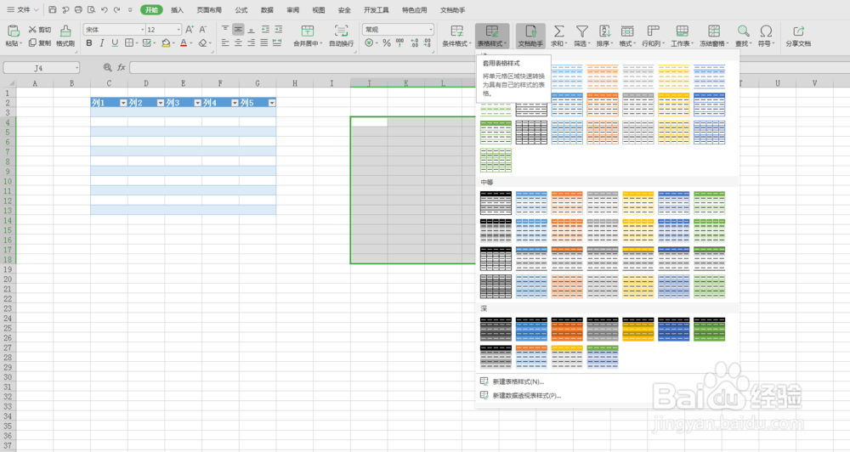850x452 pixels.
Task: Open the 列5 header filter dropdown
Action: (x=272, y=103)
